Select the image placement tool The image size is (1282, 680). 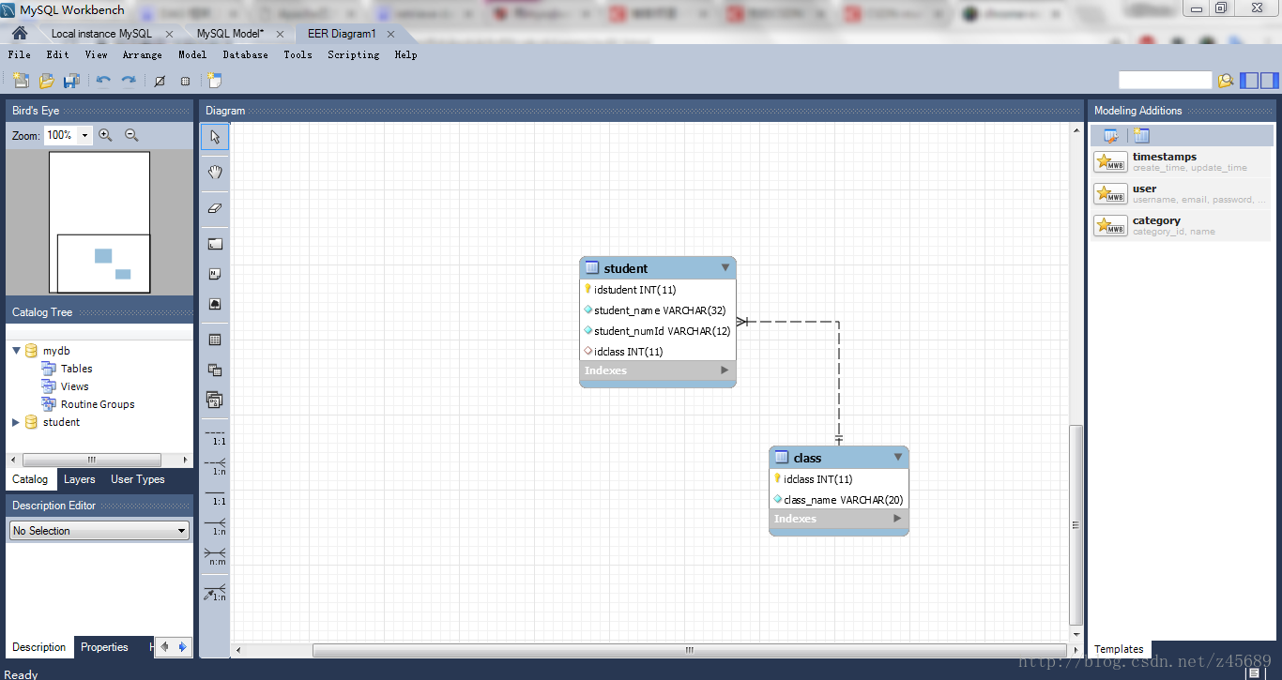(x=215, y=305)
